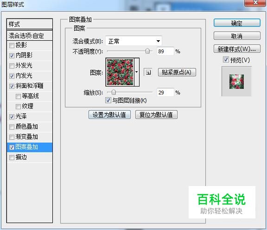Enable the 描边 checkbox
267x230 pixels.
point(12,157)
